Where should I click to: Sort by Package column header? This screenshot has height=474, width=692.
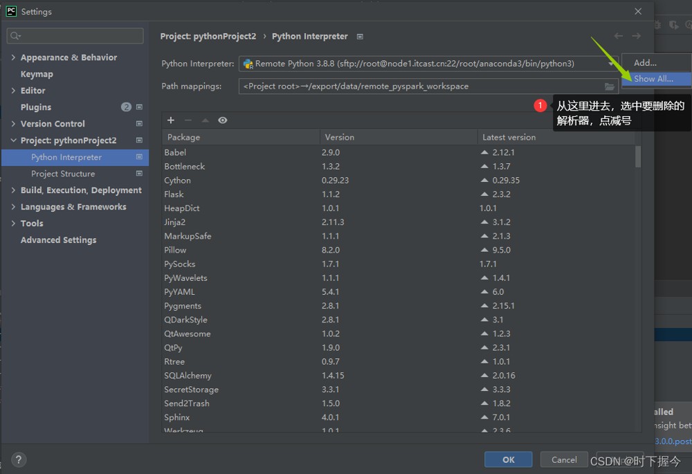coord(241,137)
